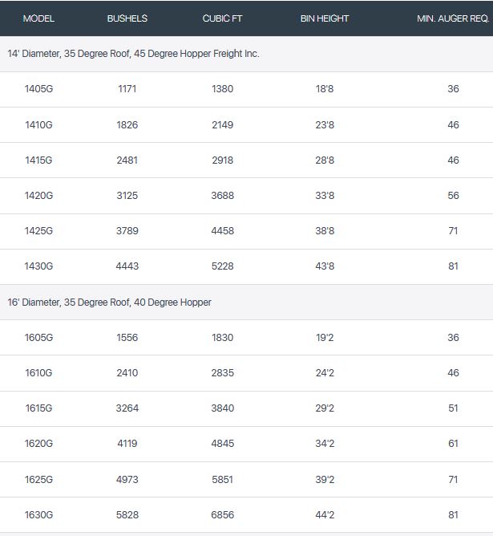Select the 1826 bushels value
The image size is (493, 536).
pyautogui.click(x=127, y=125)
